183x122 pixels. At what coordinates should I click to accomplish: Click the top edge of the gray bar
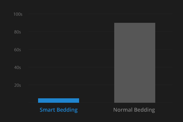coord(135,23)
